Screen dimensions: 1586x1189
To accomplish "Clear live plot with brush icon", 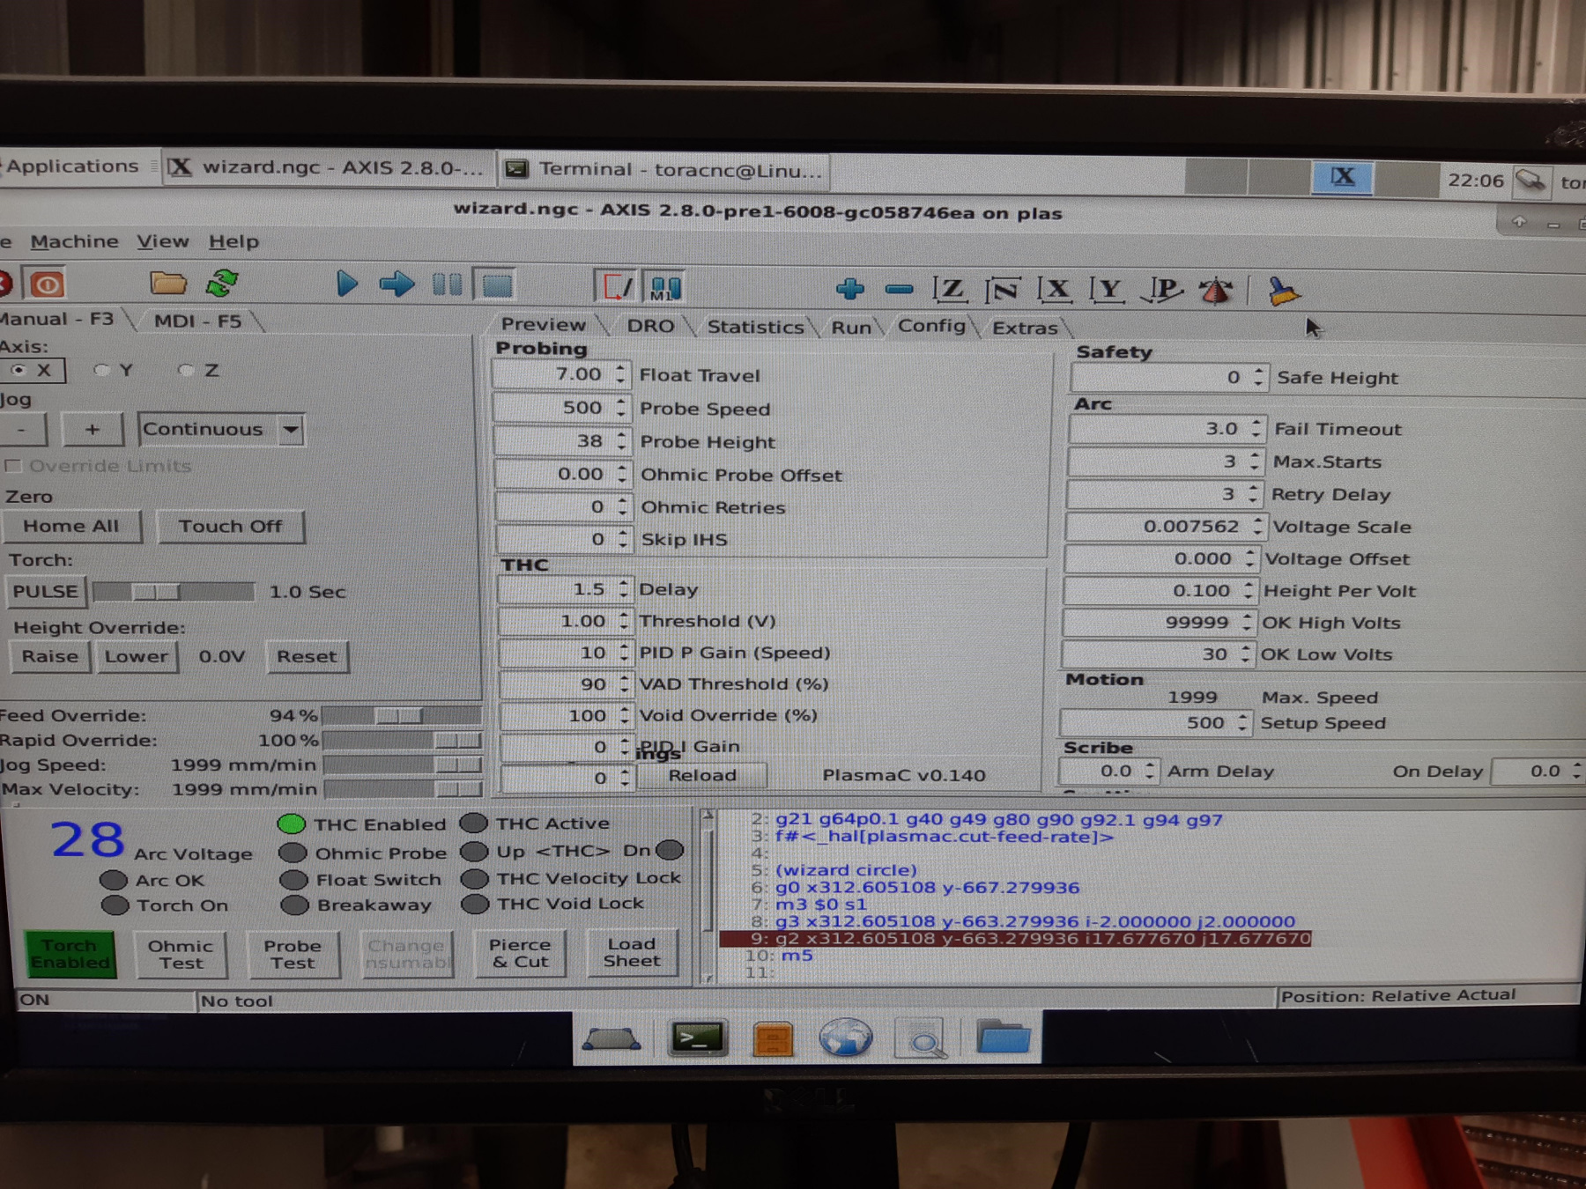I will pos(1283,292).
